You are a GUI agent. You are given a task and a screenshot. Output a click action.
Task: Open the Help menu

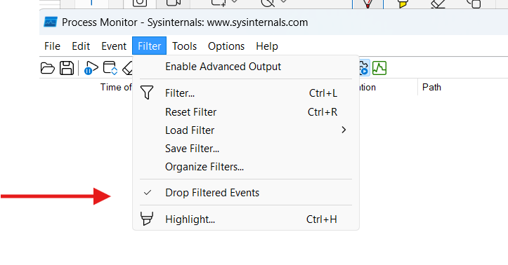click(267, 46)
